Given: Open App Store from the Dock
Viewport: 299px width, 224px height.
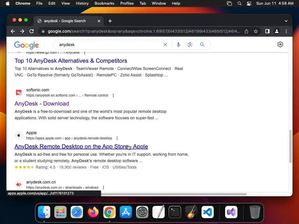Looking at the screenshot, I should click(x=126, y=212).
